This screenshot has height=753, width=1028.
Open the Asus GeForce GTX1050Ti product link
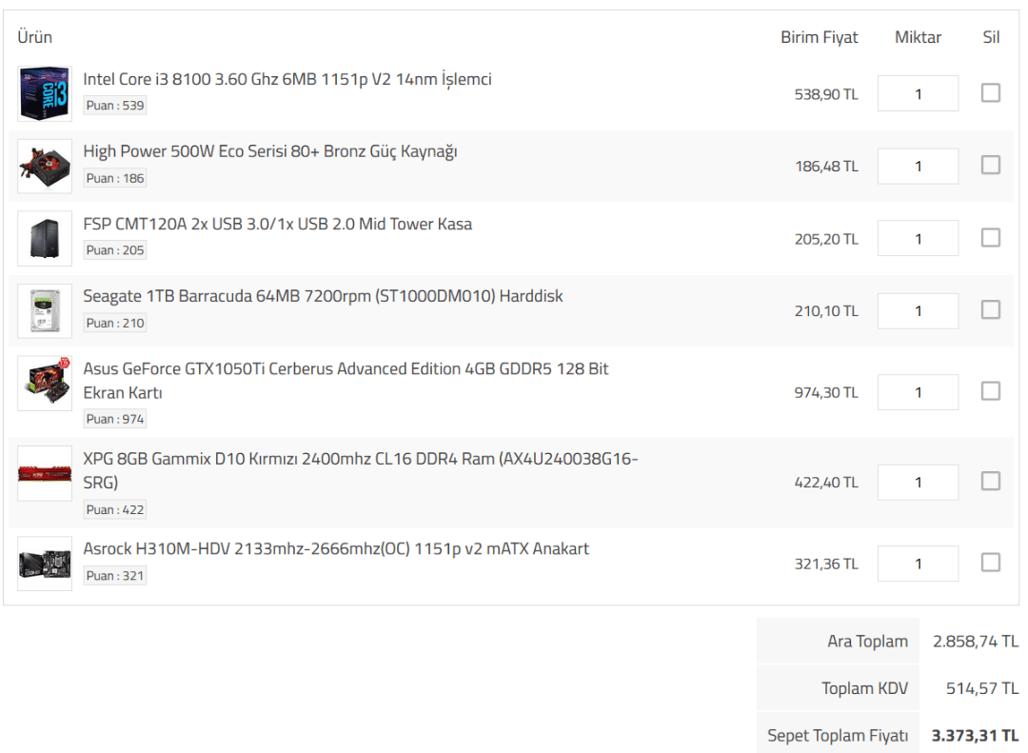point(346,369)
